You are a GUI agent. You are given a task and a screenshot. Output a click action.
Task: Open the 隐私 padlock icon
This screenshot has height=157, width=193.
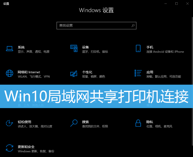coord(138,123)
